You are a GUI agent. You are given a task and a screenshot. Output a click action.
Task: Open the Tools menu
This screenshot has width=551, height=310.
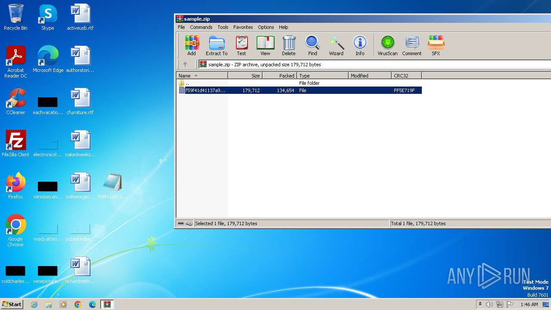223,27
